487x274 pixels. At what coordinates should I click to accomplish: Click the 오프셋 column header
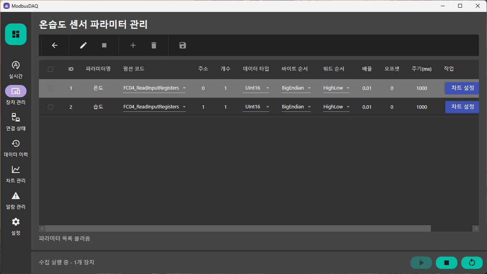392,69
